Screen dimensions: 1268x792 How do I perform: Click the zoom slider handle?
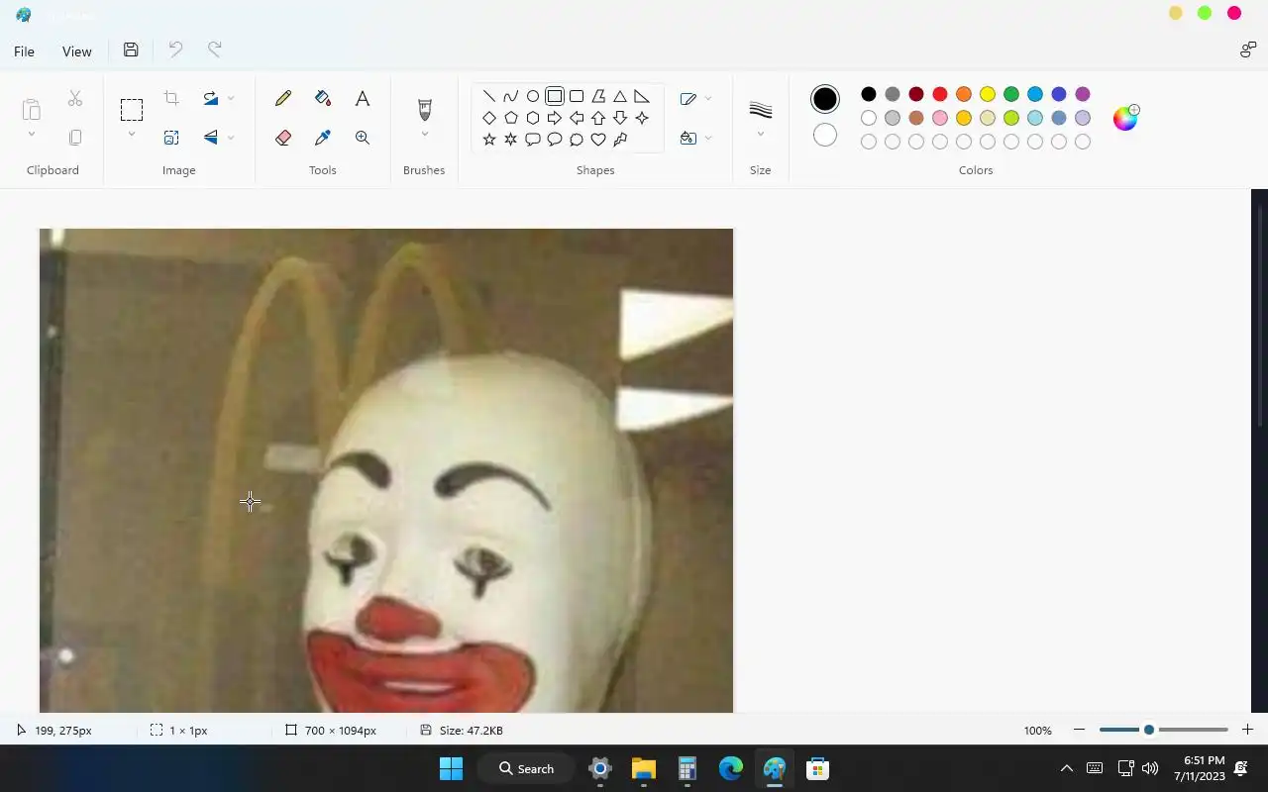pyautogui.click(x=1148, y=730)
